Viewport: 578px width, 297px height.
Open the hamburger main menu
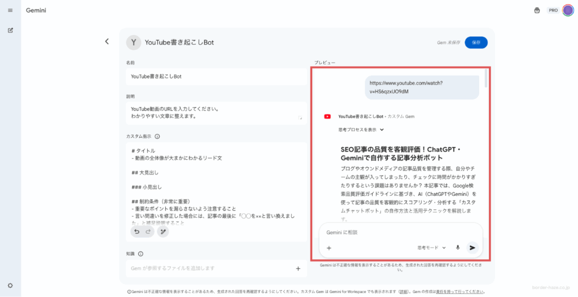click(x=10, y=10)
